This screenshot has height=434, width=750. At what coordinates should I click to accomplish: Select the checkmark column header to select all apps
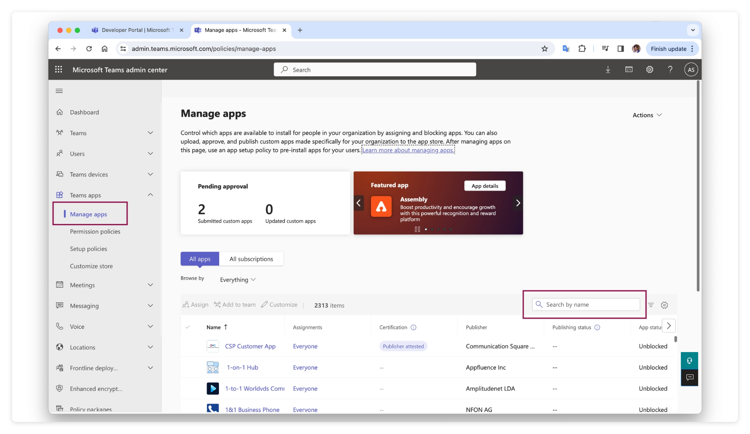pyautogui.click(x=188, y=327)
